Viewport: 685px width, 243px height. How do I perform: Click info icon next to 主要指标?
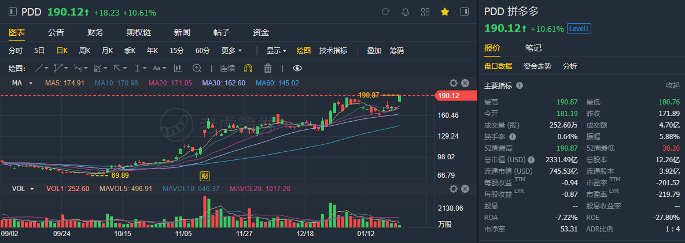pos(520,85)
